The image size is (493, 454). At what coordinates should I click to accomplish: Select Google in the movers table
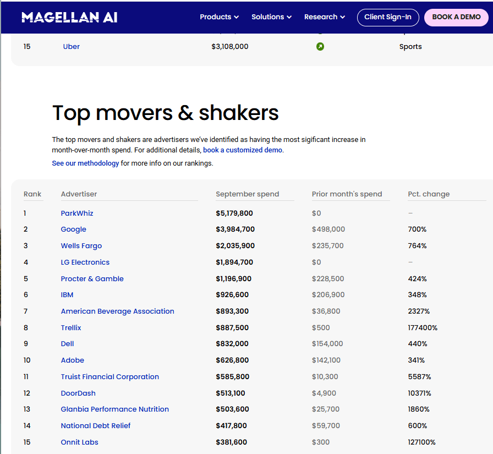[x=74, y=229]
